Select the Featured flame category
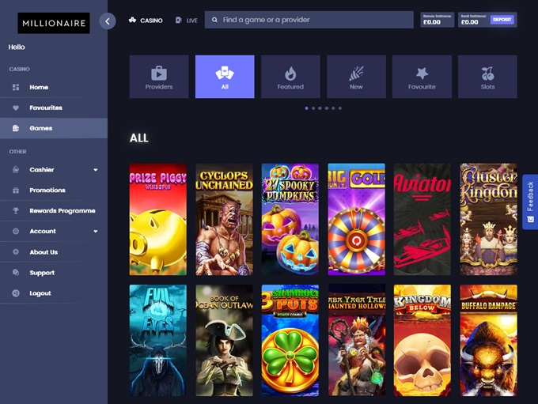The width and height of the screenshot is (538, 404). click(x=290, y=77)
